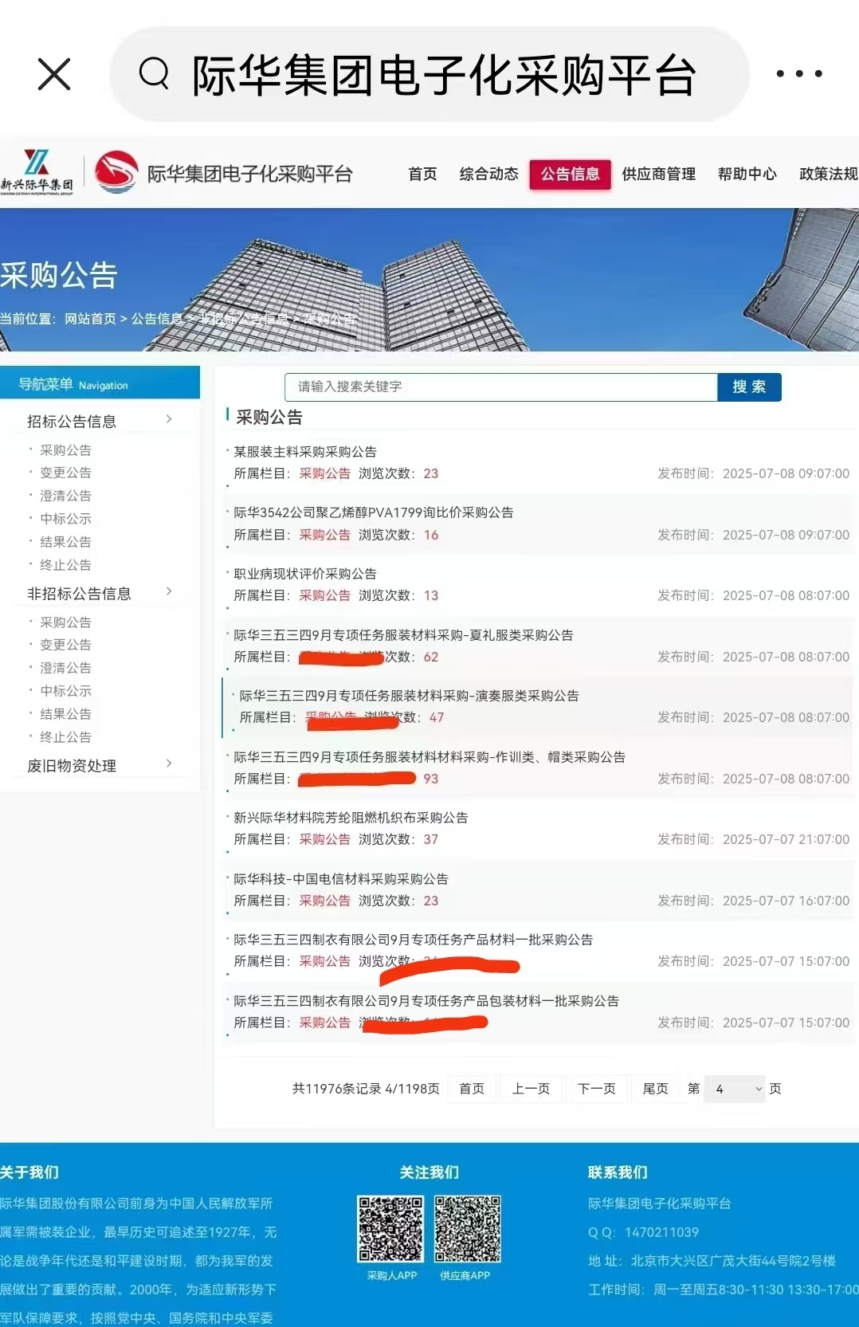The image size is (859, 1327).
Task: Click the 招标公告信息 section title
Action: point(72,421)
